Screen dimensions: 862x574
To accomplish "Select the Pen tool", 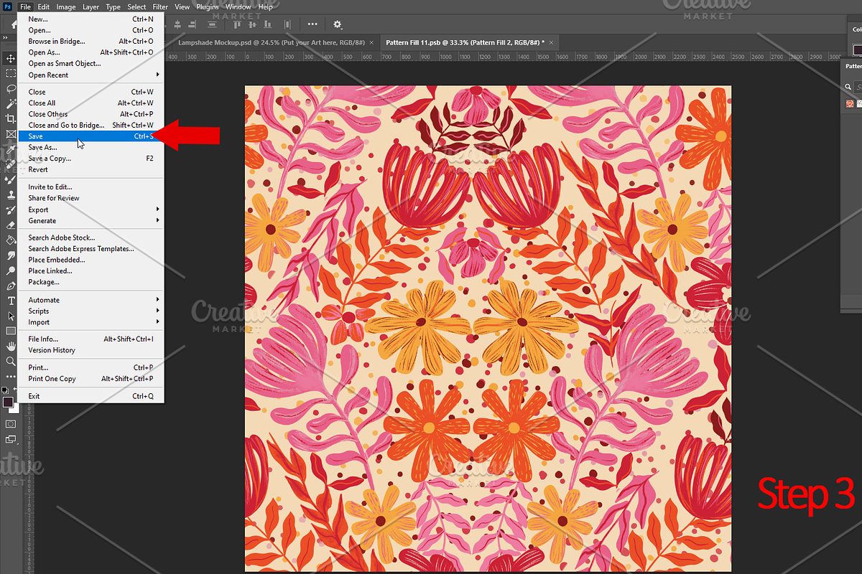I will [11, 286].
